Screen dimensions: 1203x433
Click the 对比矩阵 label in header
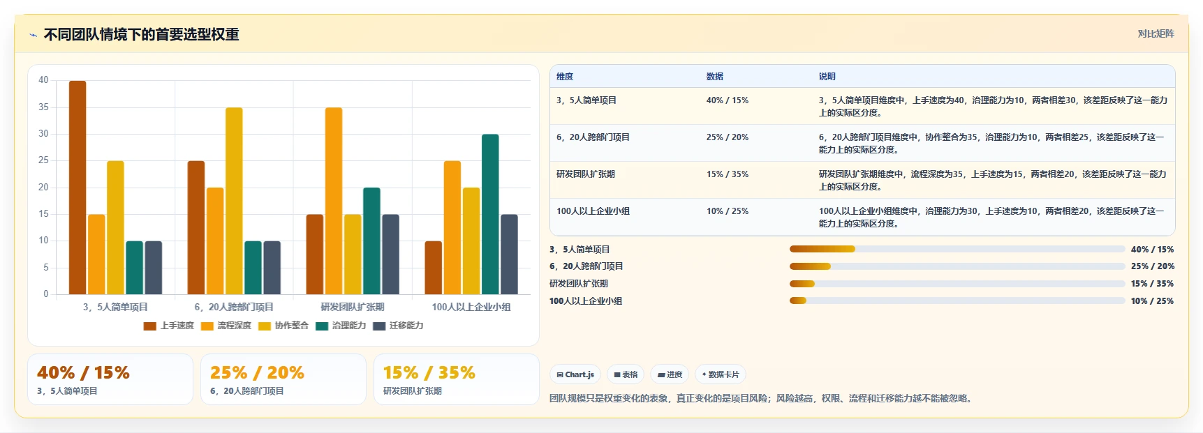click(x=1156, y=33)
